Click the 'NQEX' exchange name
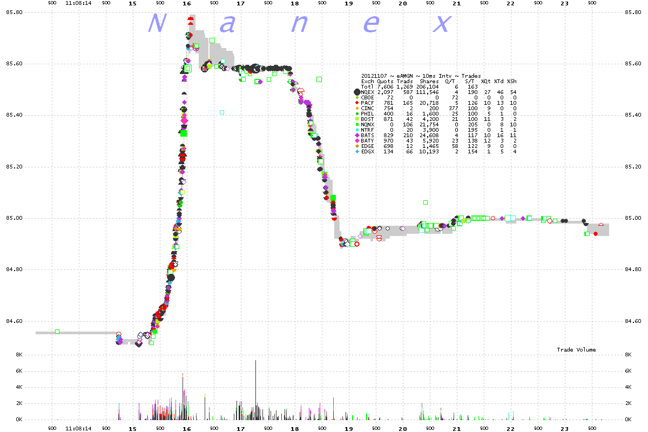The image size is (648, 432). point(367,92)
